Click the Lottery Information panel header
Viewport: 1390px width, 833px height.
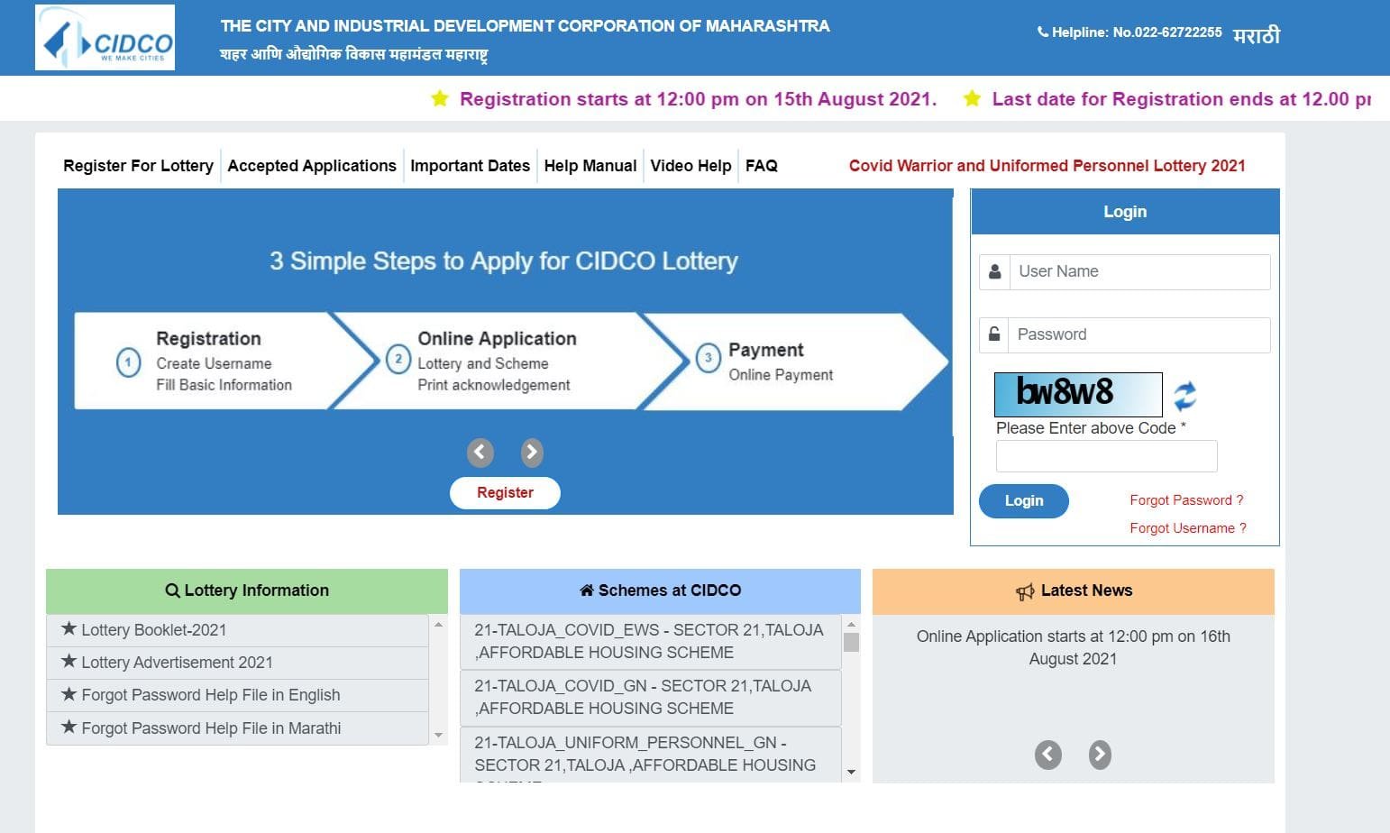247,590
